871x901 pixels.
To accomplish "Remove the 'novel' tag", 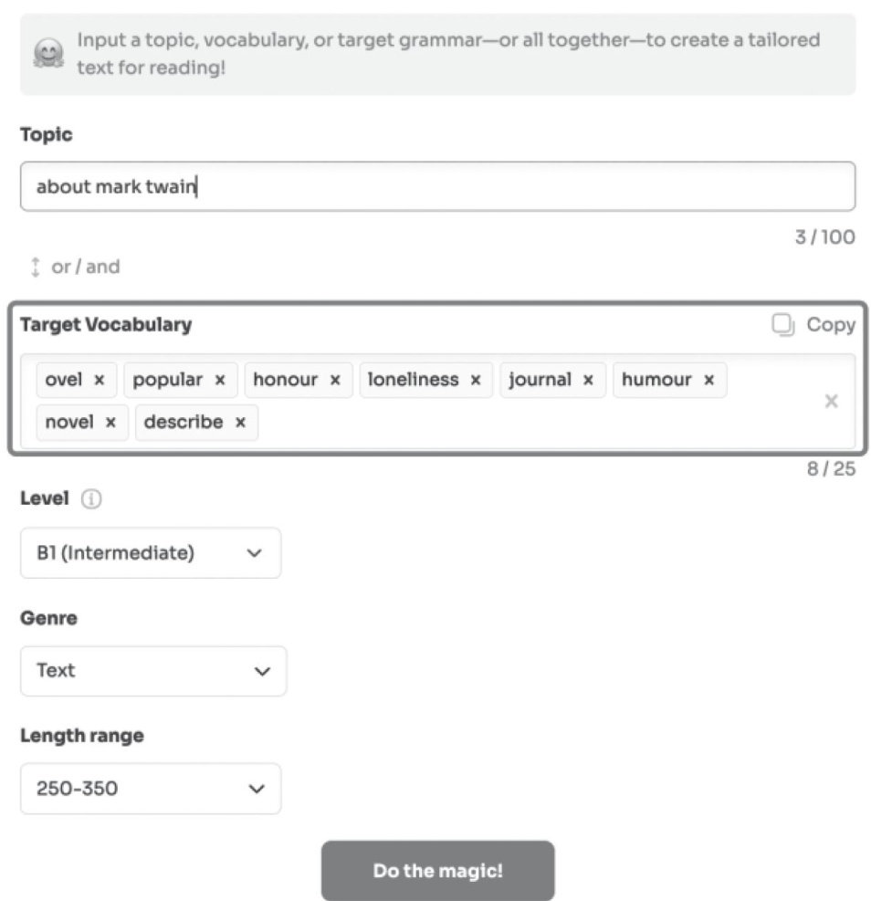I will point(110,423).
